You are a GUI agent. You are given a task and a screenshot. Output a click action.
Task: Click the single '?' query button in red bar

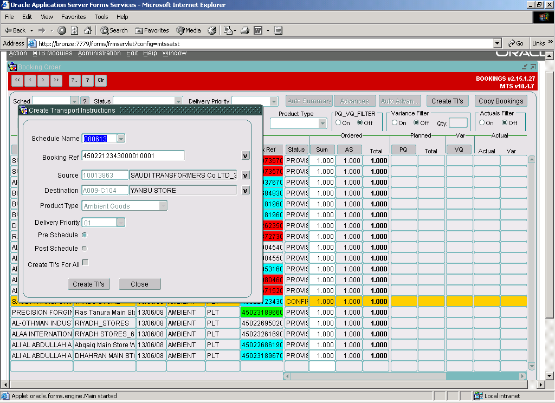[87, 80]
